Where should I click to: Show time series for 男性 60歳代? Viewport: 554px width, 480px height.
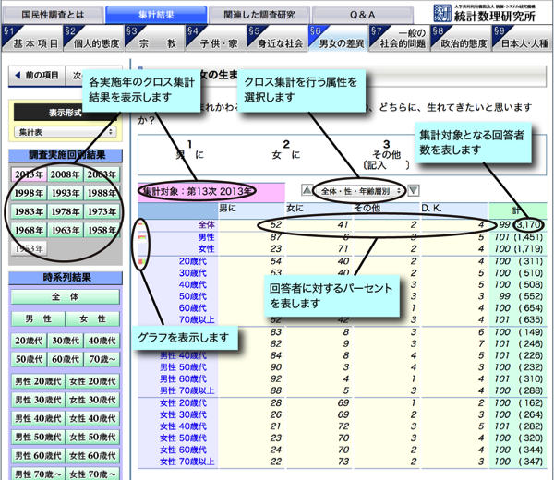[38, 456]
